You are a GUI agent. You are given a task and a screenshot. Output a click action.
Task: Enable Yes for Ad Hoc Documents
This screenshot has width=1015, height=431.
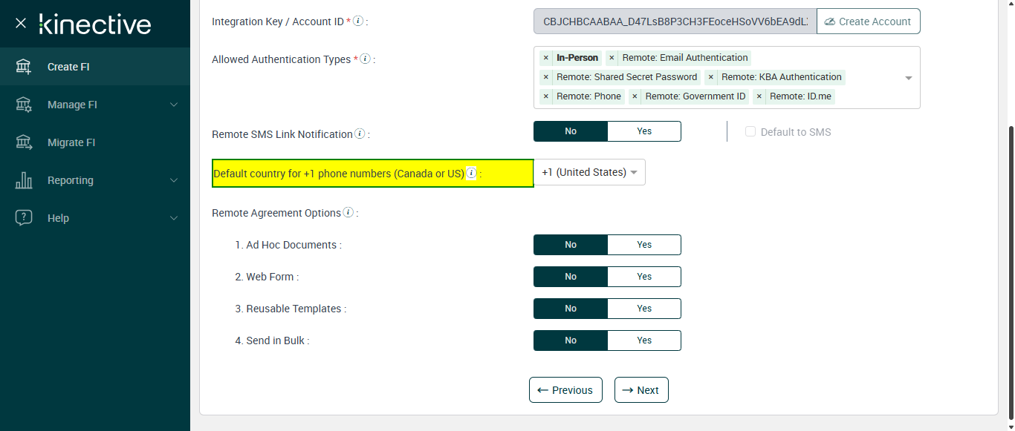coord(643,245)
